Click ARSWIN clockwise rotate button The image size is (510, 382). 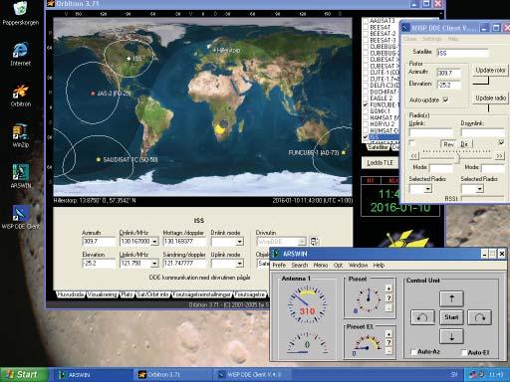coord(480,317)
